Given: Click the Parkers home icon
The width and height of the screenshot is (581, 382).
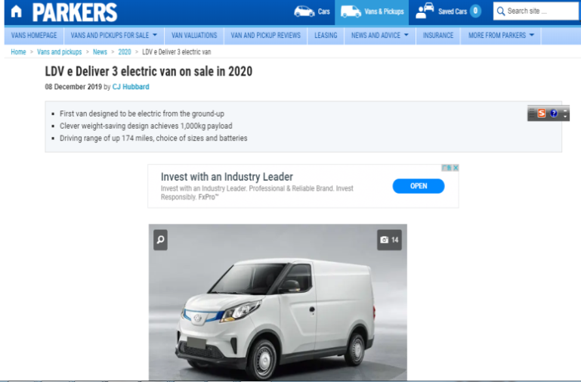Looking at the screenshot, I should click(17, 12).
